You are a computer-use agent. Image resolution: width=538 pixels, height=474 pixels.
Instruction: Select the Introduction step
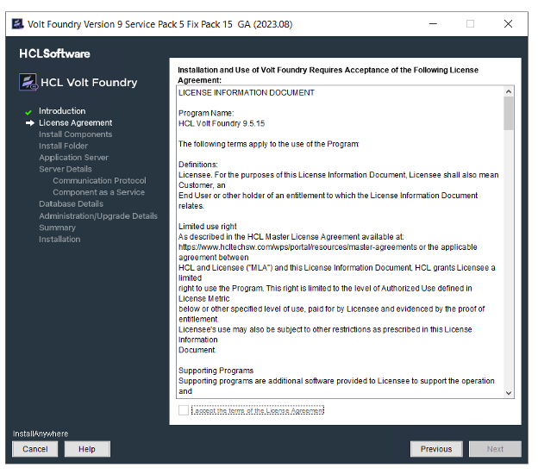point(62,111)
